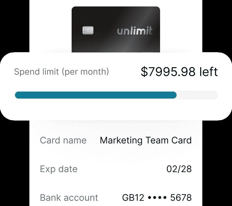Screen dimensions: 232x206
Task: Click the black unlimit card image
Action: tap(116, 30)
